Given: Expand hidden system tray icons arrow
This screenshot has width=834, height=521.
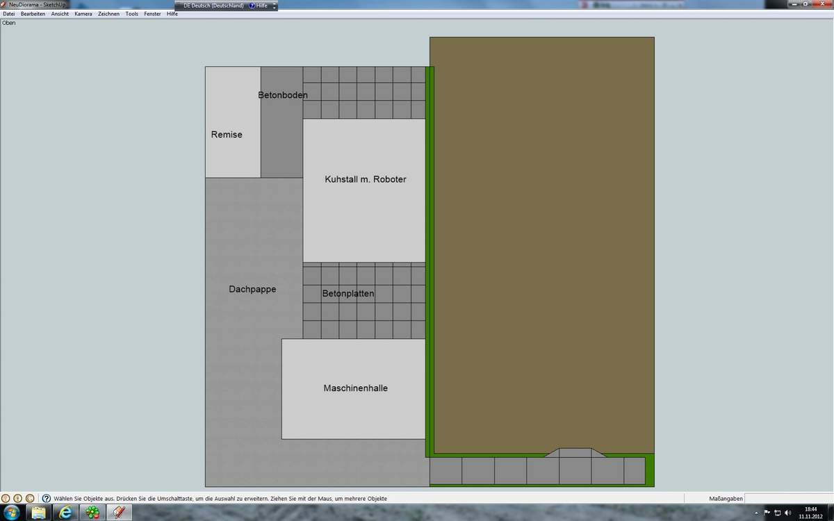Looking at the screenshot, I should coord(755,513).
